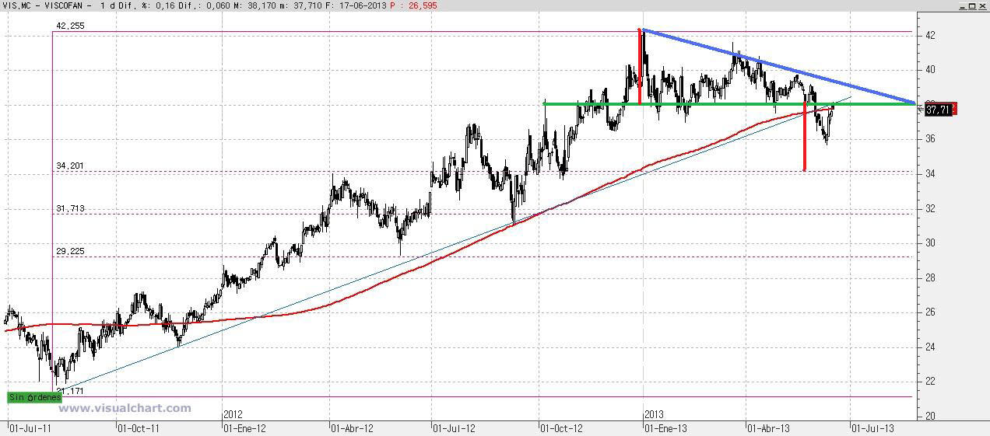Click the 40 mark on price scale
This screenshot has width=990, height=436.
929,70
